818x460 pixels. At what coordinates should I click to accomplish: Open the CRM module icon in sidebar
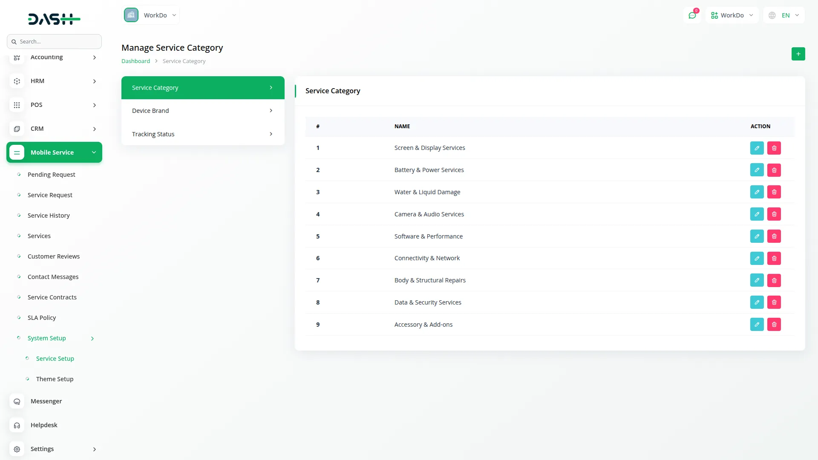point(17,129)
